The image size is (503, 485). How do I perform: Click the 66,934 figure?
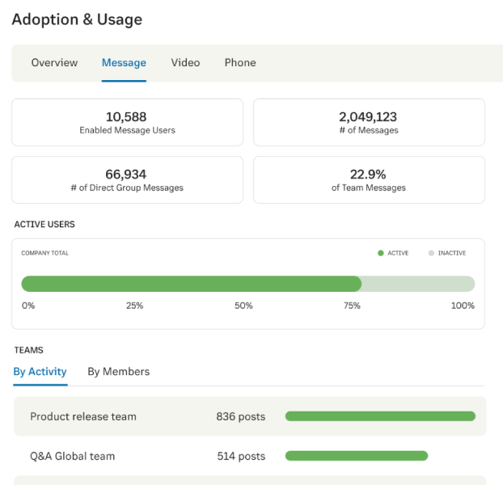pos(126,175)
